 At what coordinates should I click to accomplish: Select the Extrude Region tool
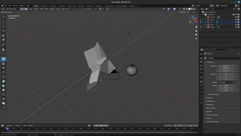(3, 59)
